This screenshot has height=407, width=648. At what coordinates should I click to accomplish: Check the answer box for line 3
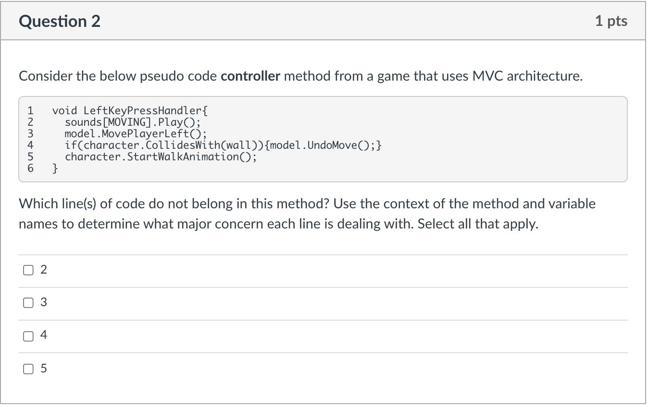(x=28, y=303)
